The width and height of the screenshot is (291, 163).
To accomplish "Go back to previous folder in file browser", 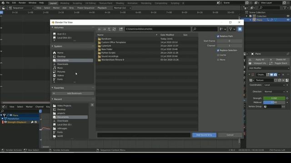I will (100, 29).
